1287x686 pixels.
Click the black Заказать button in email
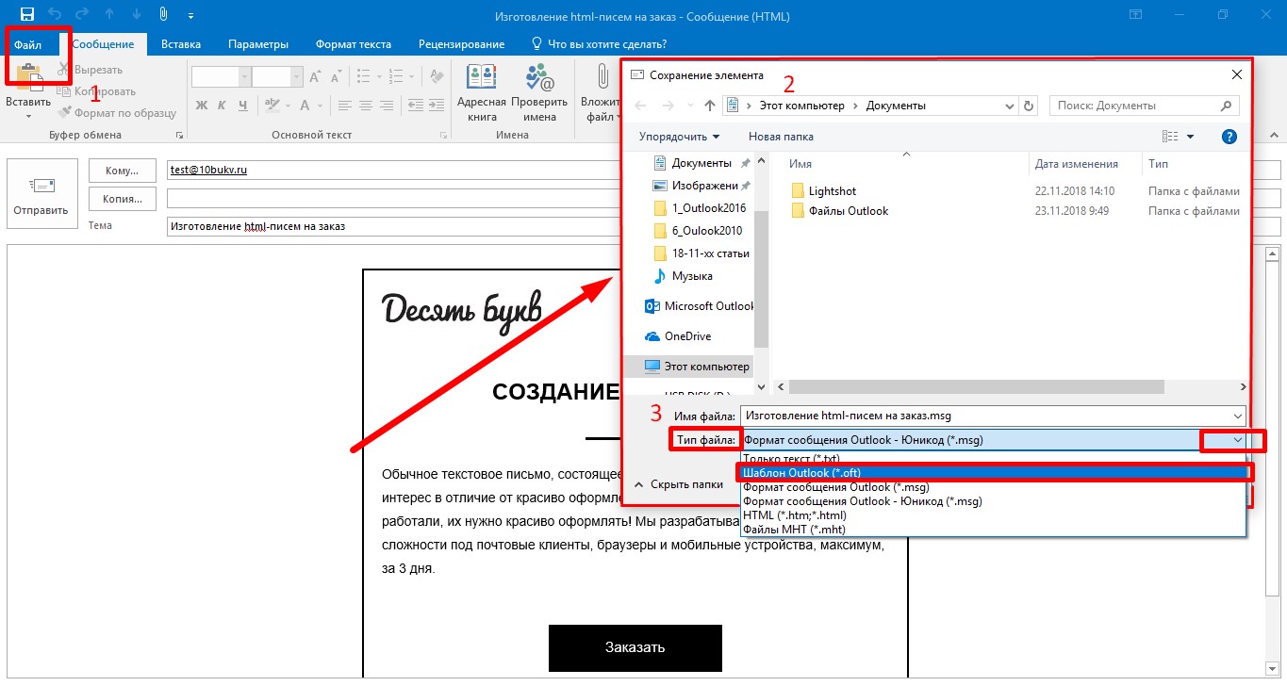pos(635,647)
